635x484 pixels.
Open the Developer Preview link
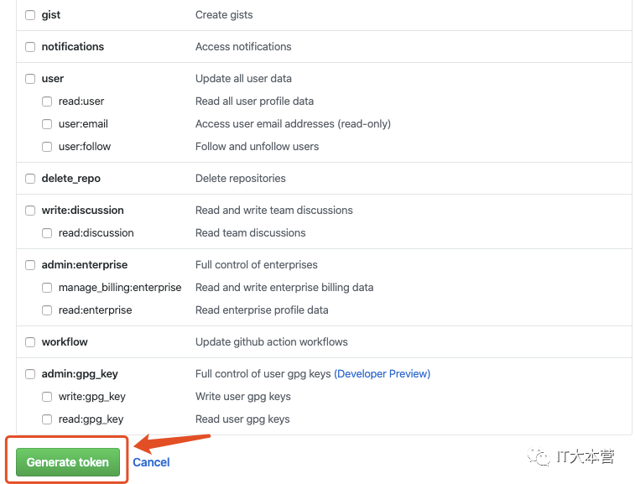(x=382, y=374)
